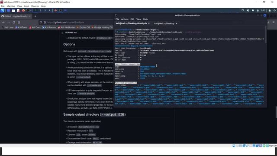Switch to workspace 3
Screen dimensions: 277x156
(45, 10)
